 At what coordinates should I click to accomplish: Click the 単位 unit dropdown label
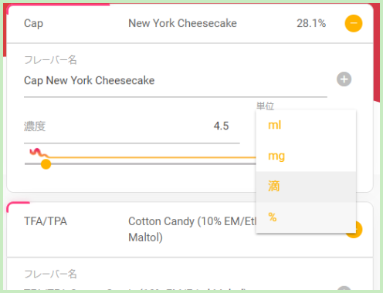point(265,106)
